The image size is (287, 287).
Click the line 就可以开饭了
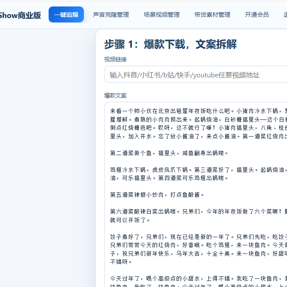130,220
